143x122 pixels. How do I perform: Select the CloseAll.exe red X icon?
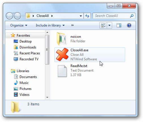(x=62, y=54)
